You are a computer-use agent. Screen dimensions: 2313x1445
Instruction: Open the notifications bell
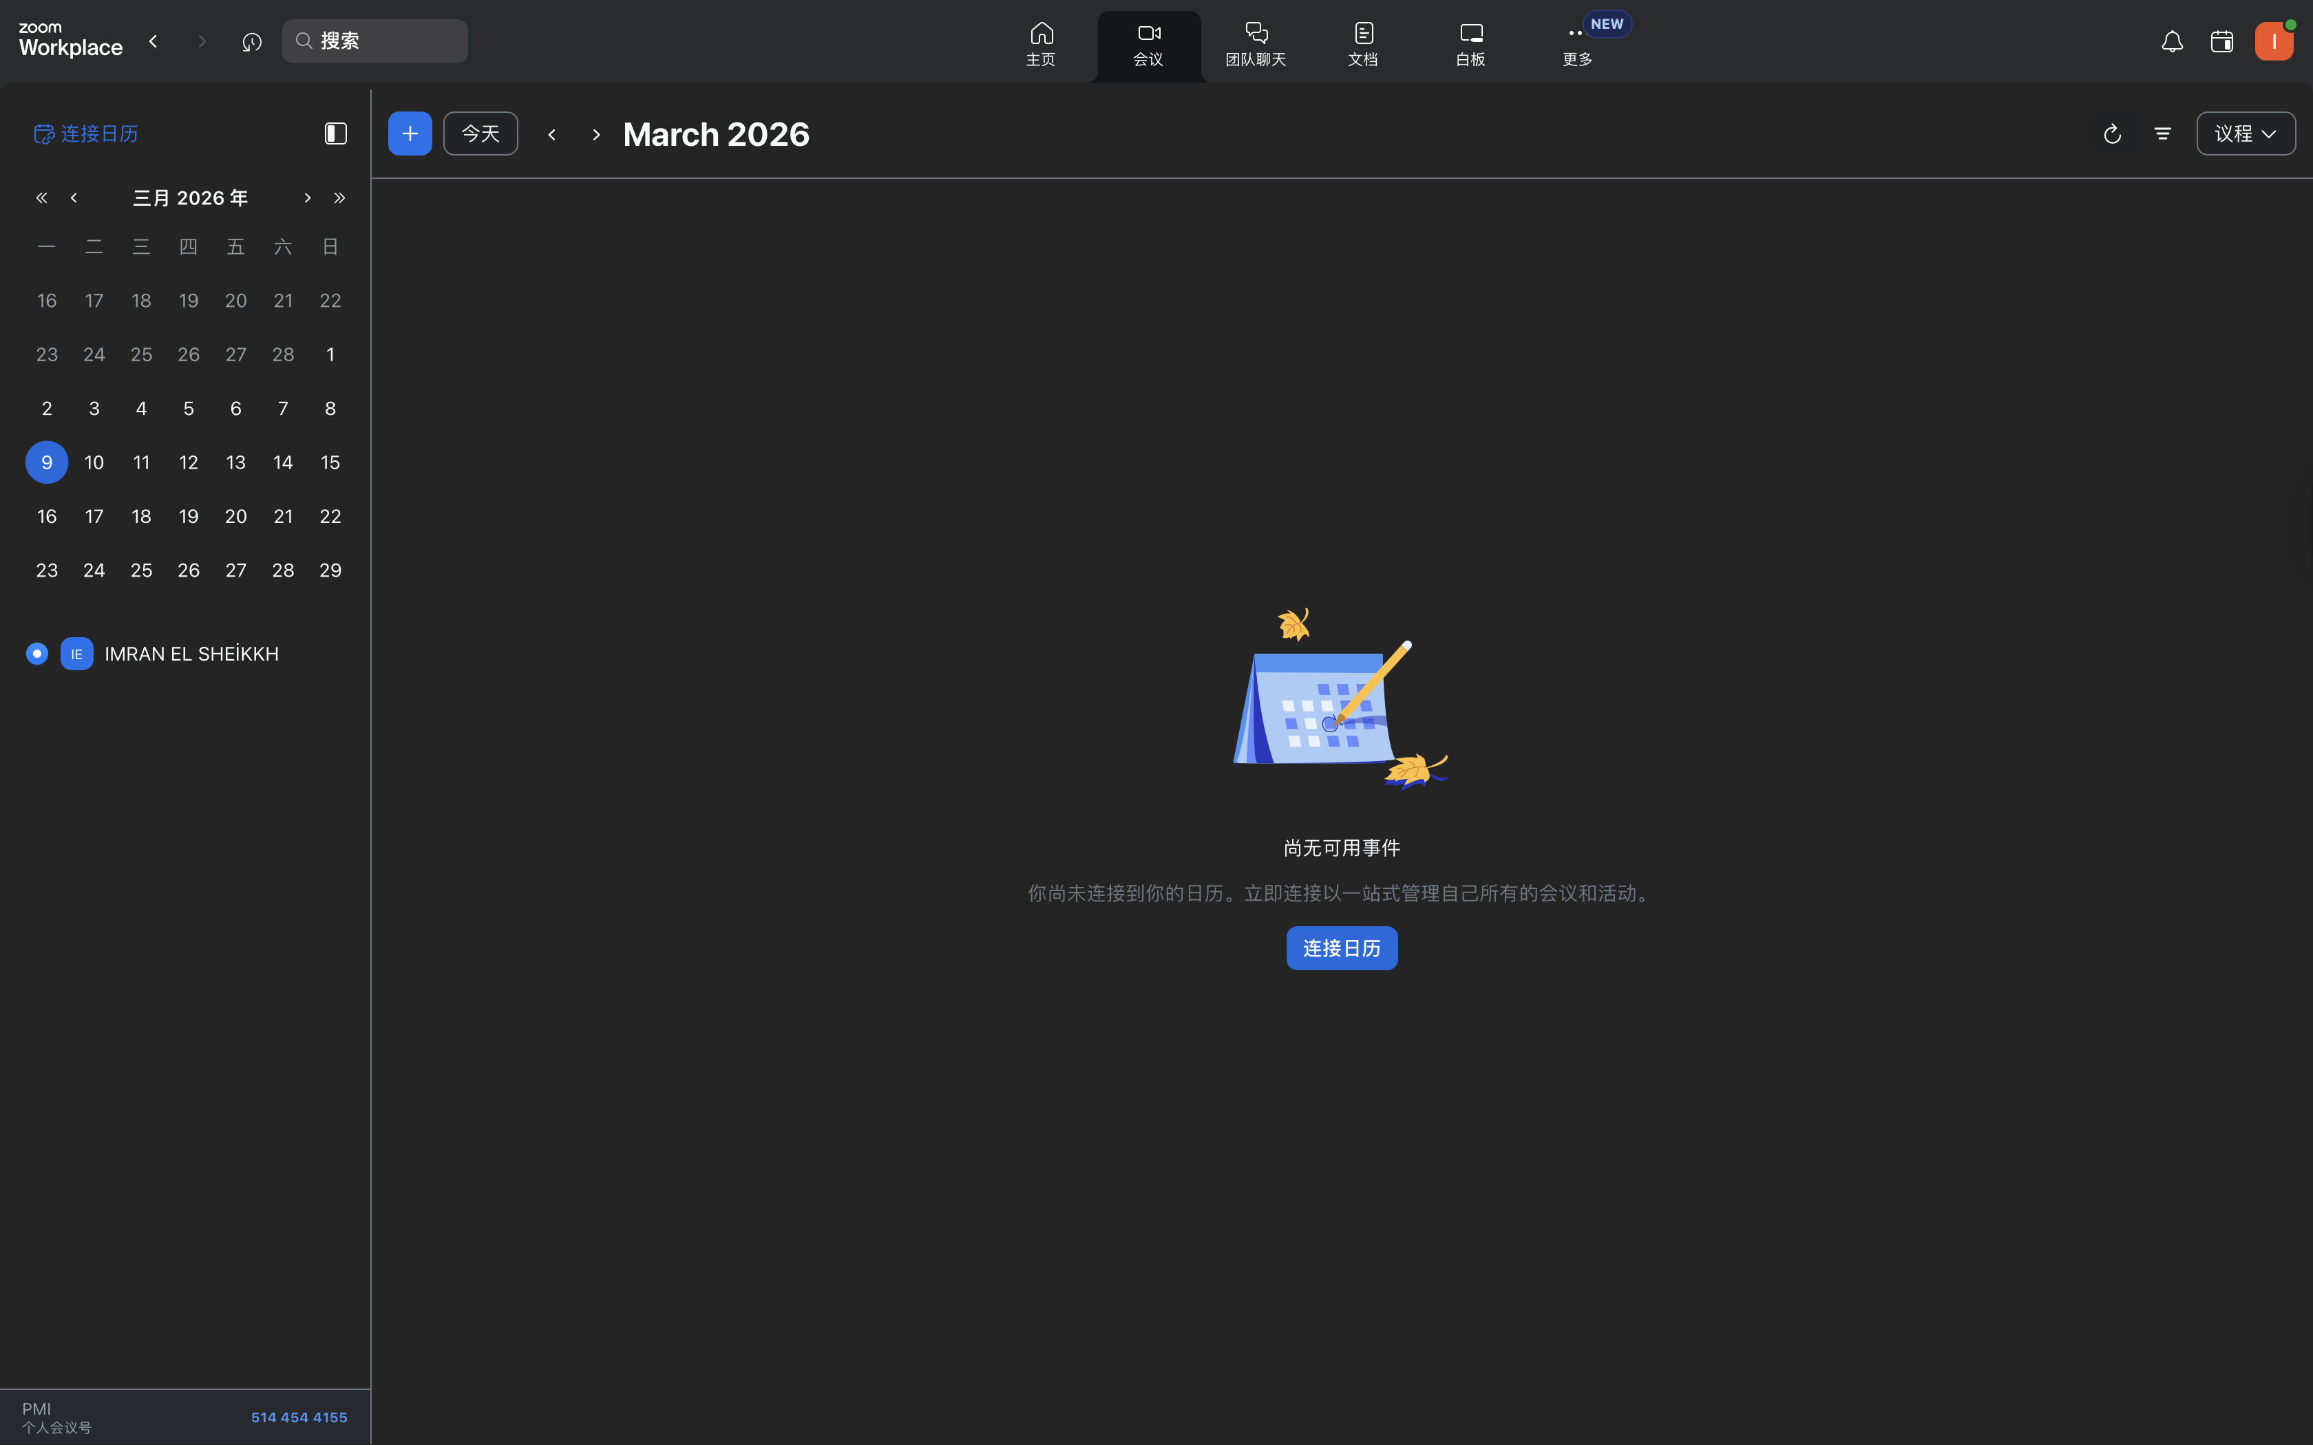click(2172, 42)
